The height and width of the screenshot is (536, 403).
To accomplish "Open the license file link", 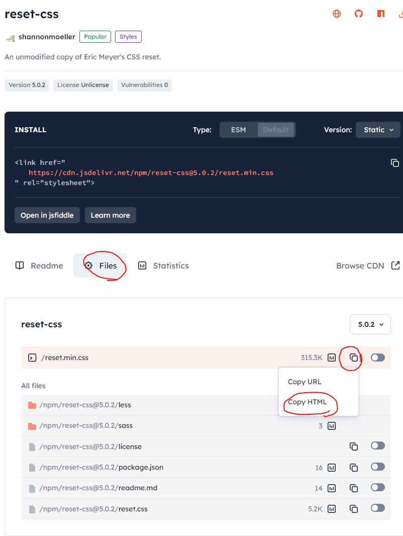I will [x=90, y=447].
